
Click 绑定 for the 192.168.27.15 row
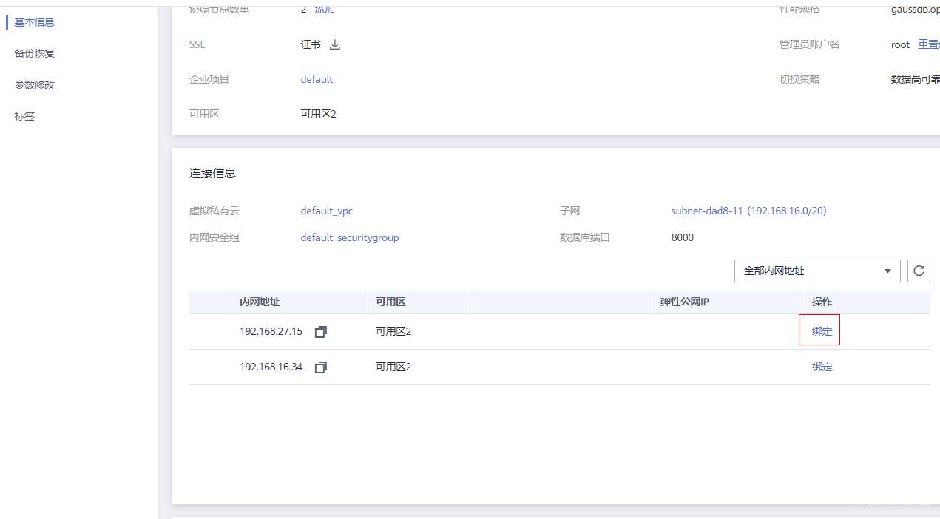822,331
